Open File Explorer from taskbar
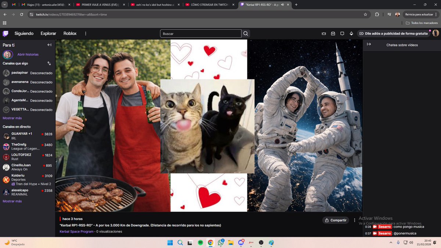Screen dimensions: 441x248 (231, 242)
